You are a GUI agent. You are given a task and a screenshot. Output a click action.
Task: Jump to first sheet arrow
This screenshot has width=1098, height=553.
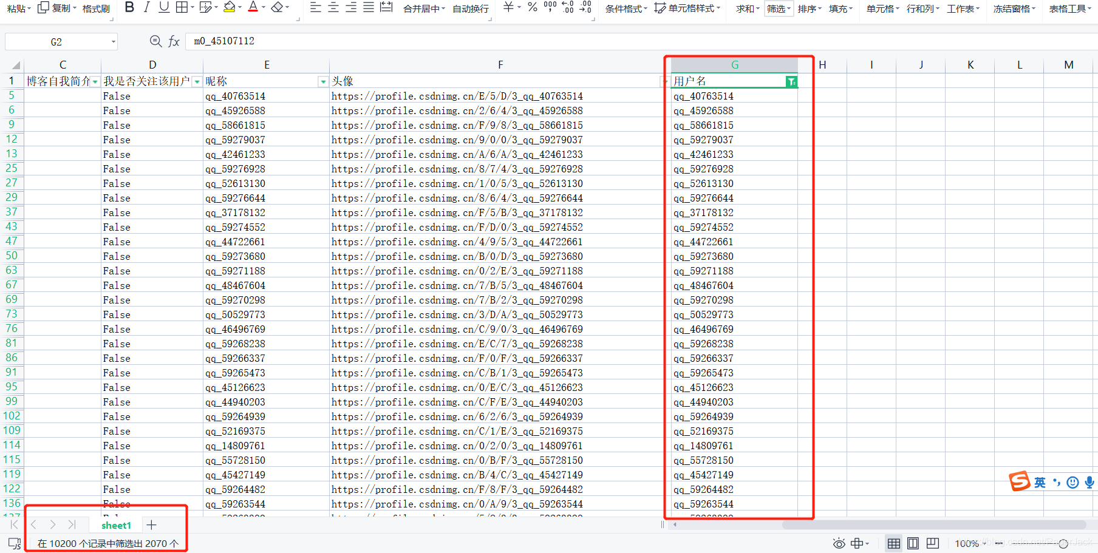15,524
